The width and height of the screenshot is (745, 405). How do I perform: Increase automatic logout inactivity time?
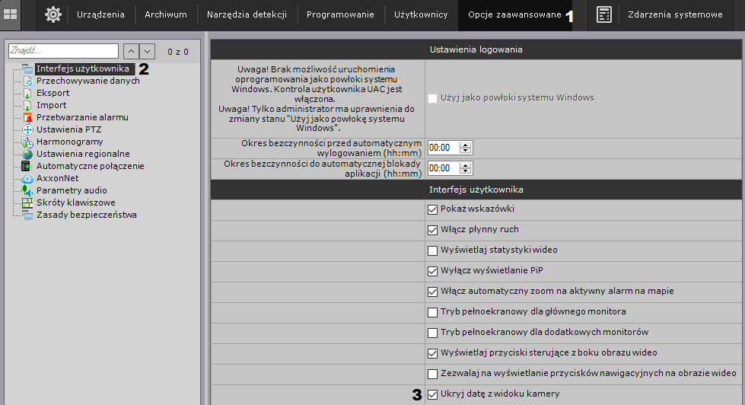[x=466, y=145]
